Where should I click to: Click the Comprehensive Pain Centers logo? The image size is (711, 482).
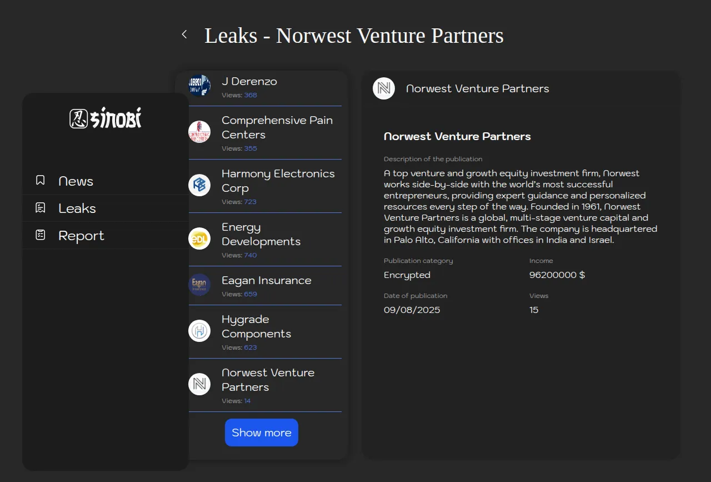(199, 132)
